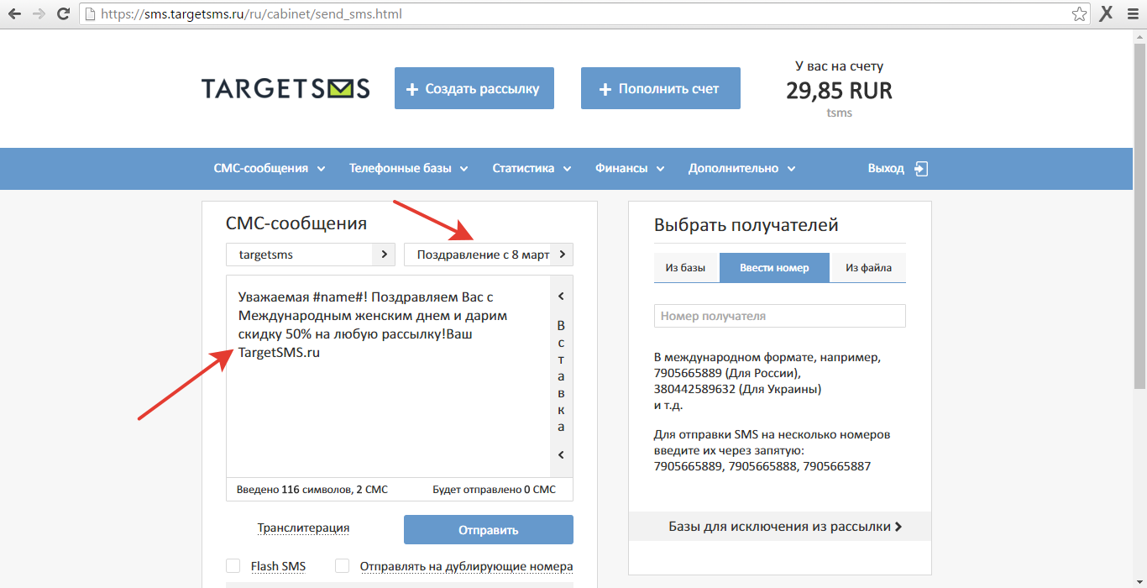Click the TargetSMS logo

pos(285,88)
